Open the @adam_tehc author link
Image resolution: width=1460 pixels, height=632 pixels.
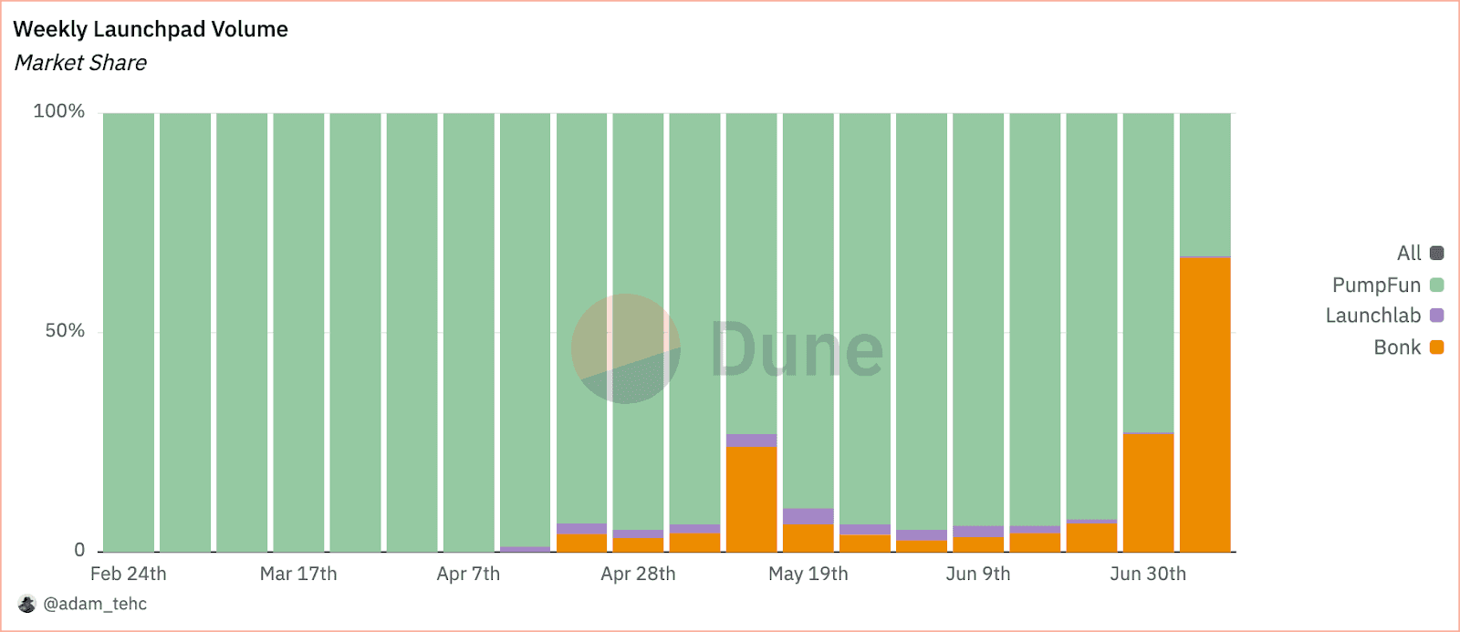pos(95,604)
